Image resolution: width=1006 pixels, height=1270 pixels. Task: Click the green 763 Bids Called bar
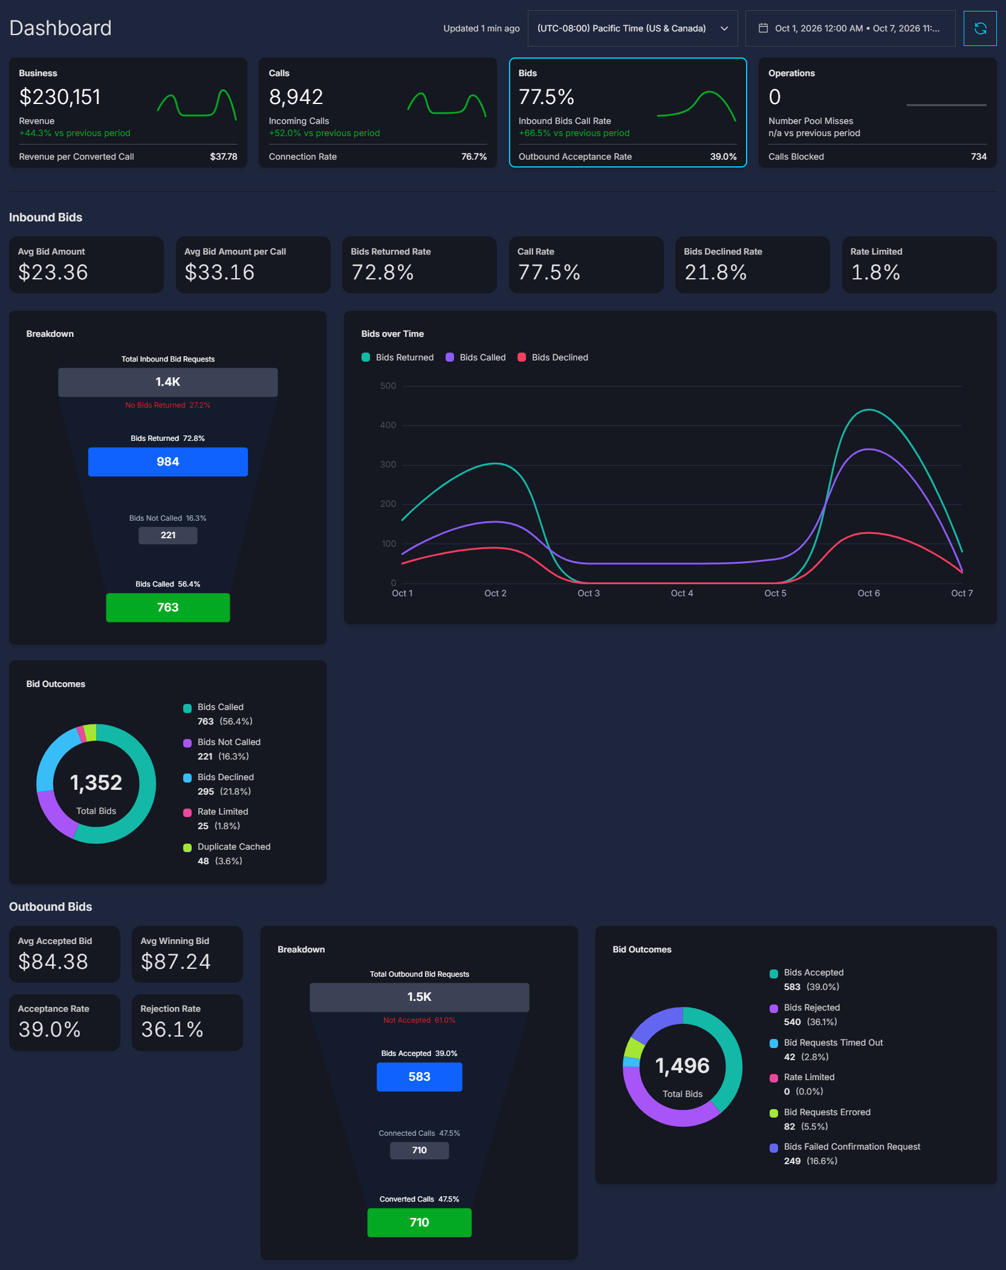[x=168, y=607]
